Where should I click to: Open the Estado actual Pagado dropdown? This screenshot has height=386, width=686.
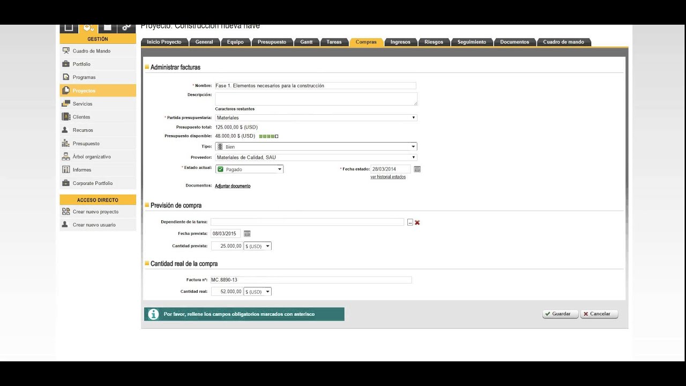click(249, 169)
